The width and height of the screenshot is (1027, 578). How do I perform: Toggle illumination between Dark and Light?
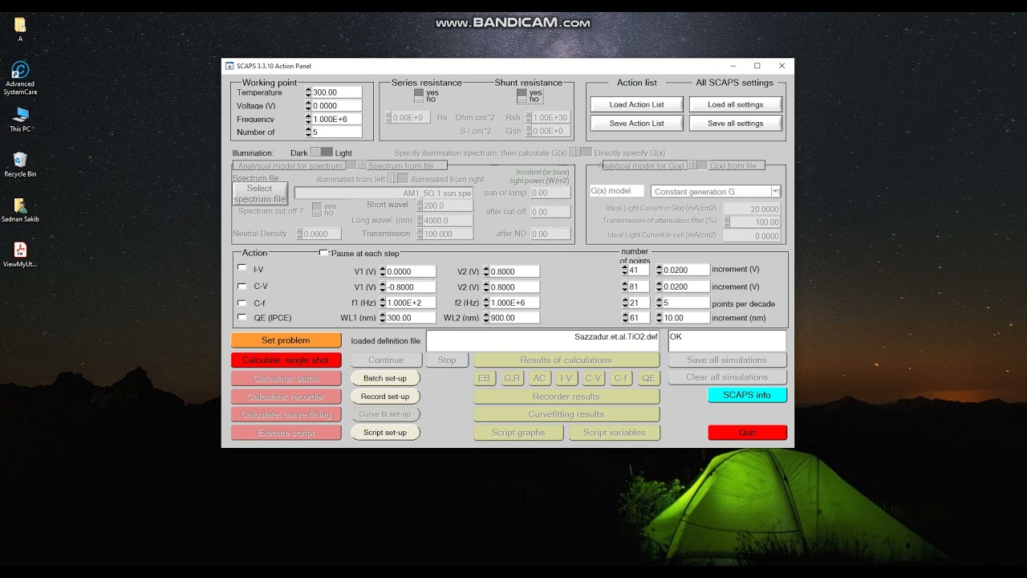click(x=322, y=153)
